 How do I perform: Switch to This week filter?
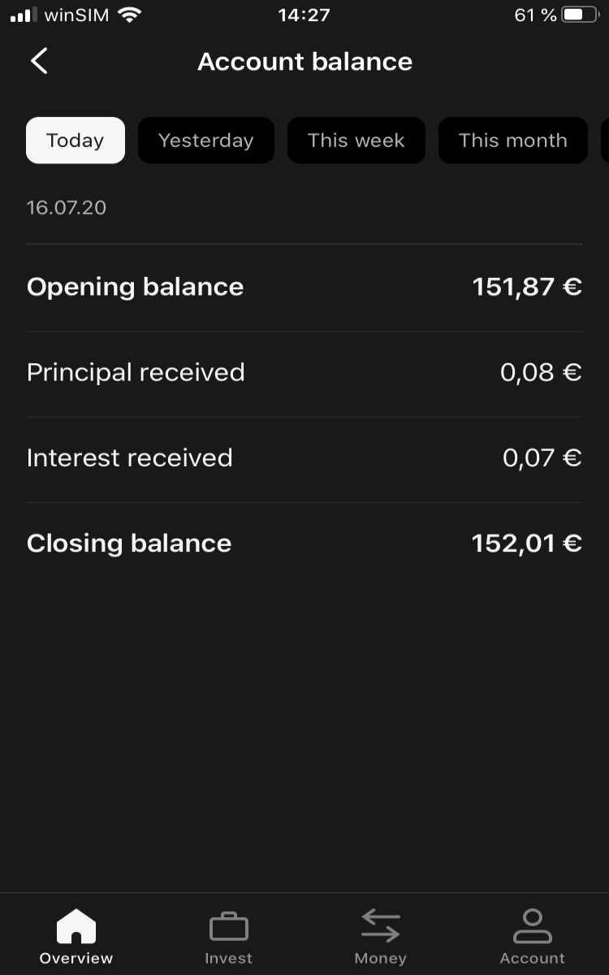(356, 141)
